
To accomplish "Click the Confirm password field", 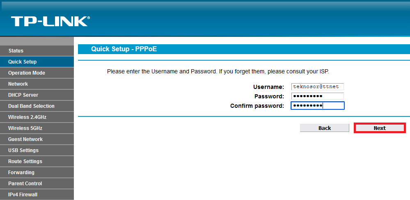I will (317, 106).
